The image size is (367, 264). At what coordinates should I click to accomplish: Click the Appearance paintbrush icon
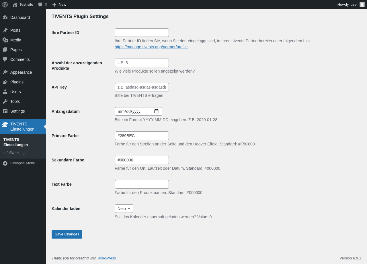coord(5,72)
